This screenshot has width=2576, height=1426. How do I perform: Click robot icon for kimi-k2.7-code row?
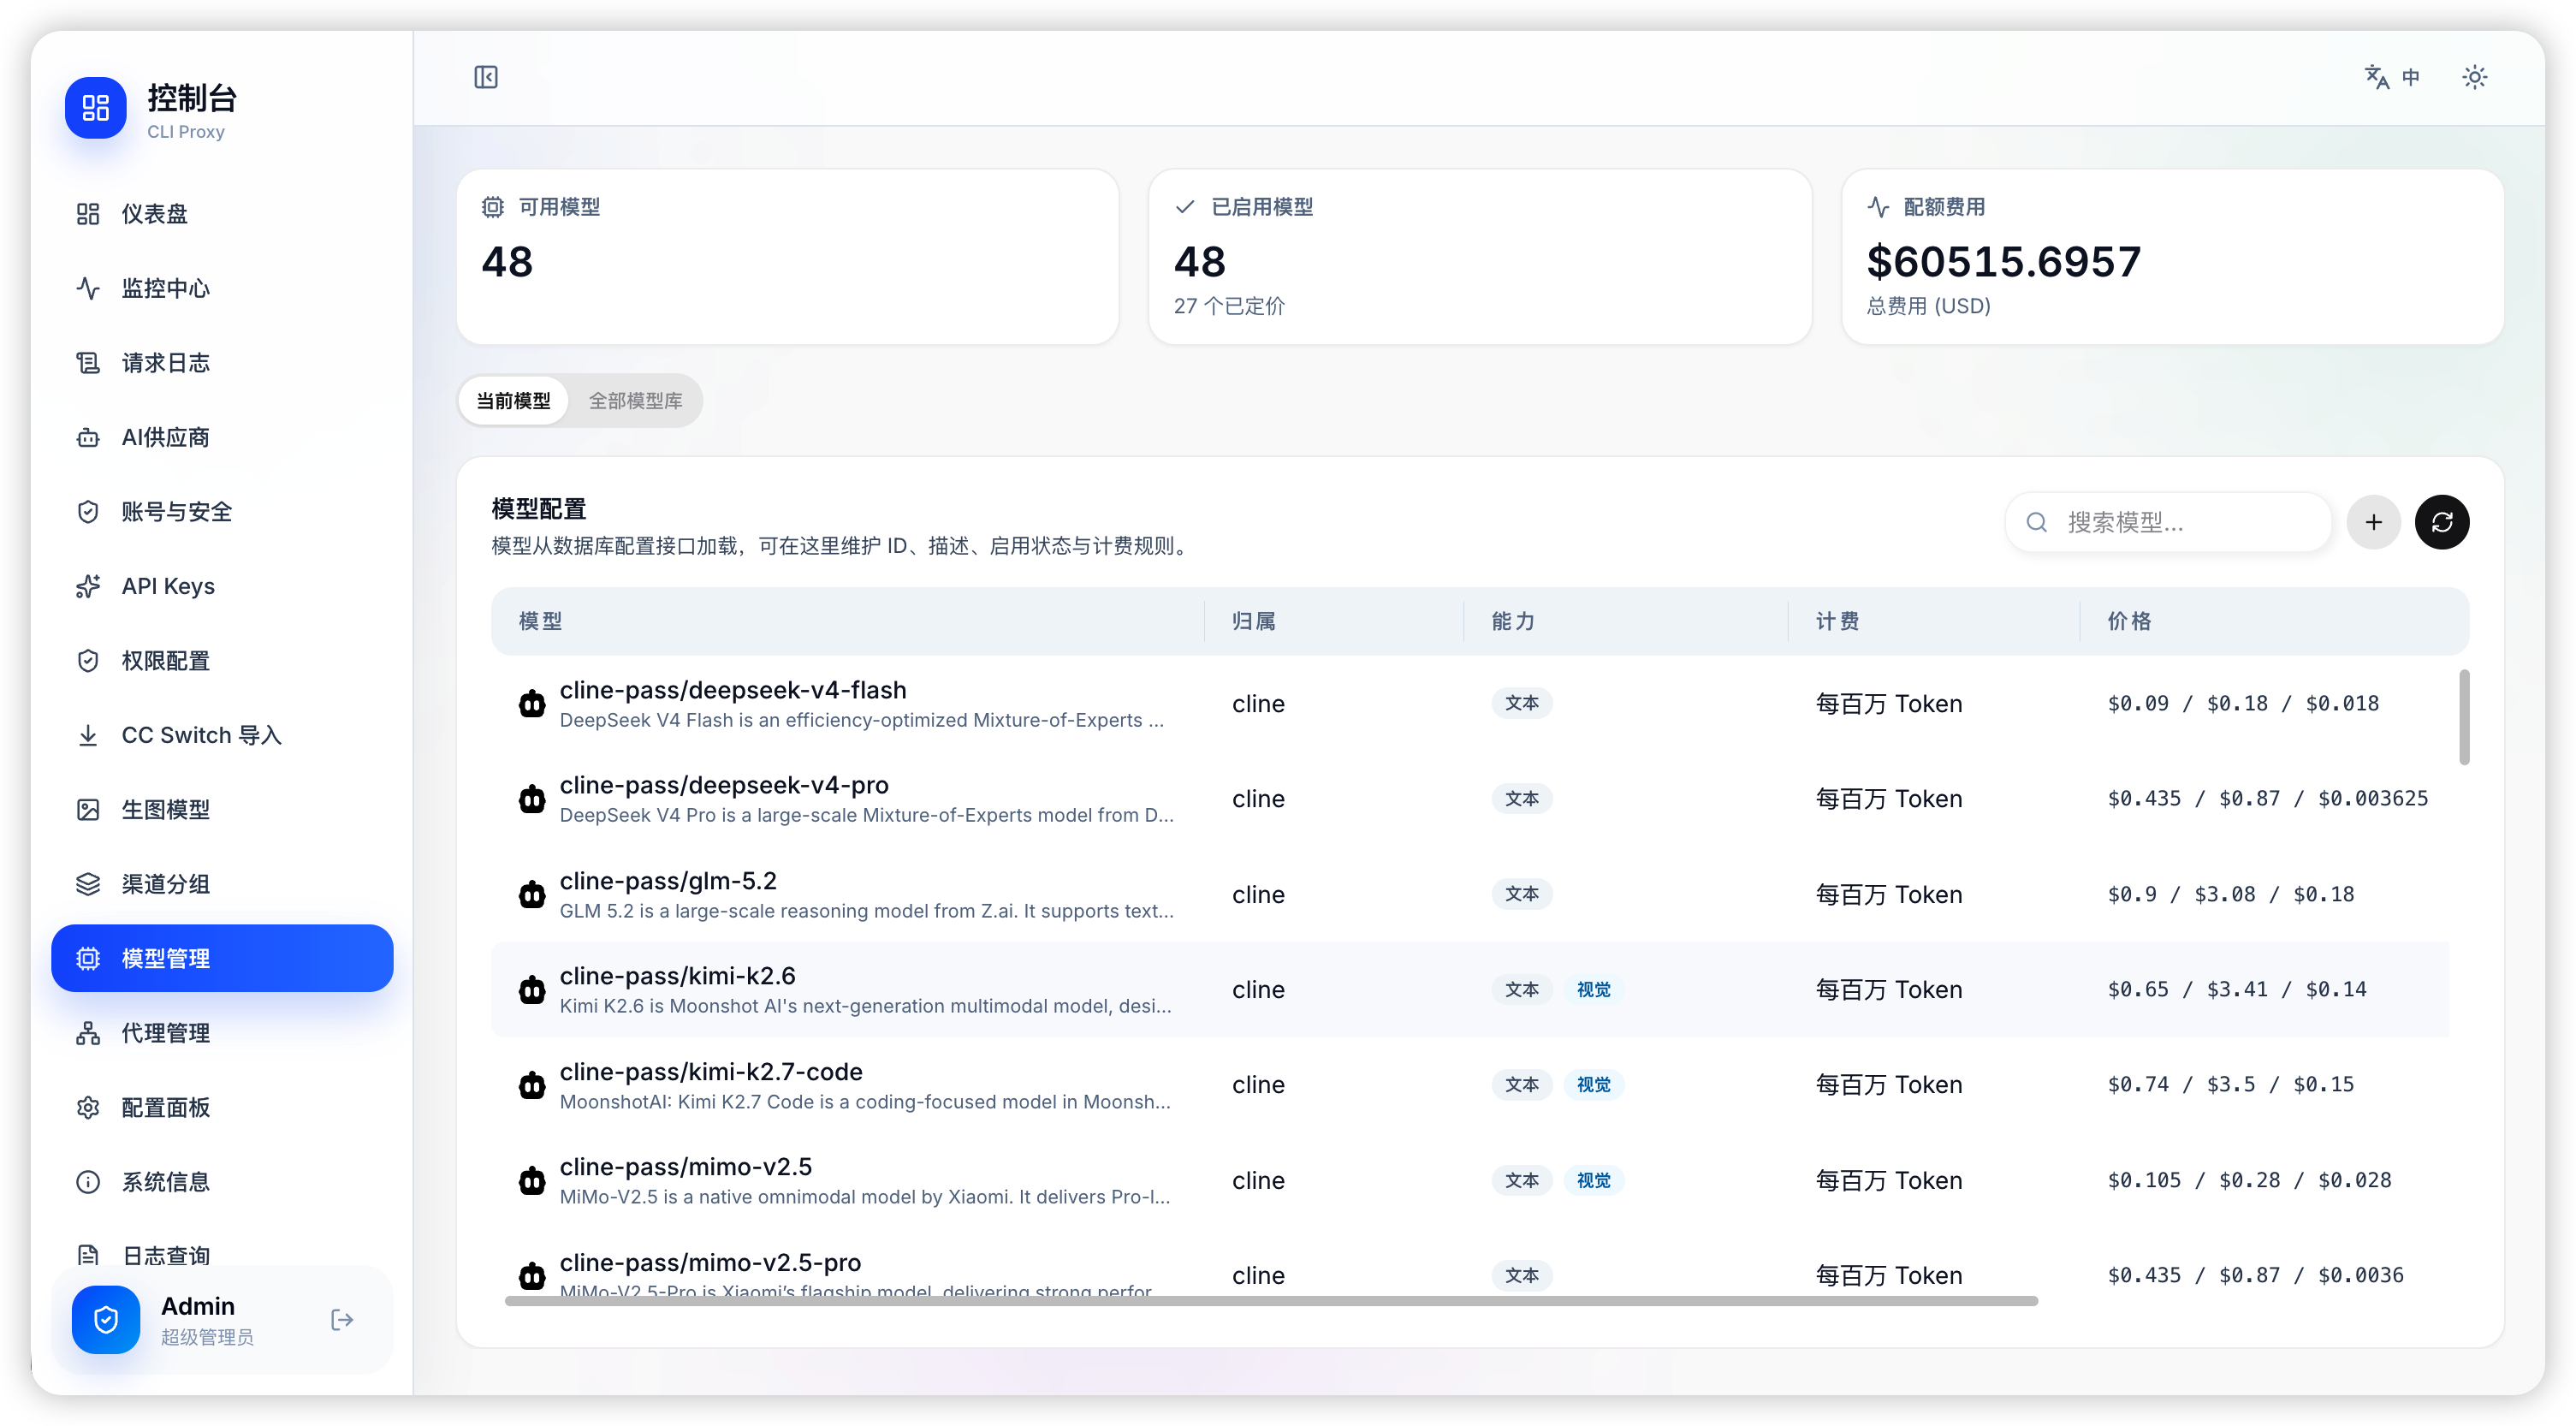pyautogui.click(x=532, y=1085)
